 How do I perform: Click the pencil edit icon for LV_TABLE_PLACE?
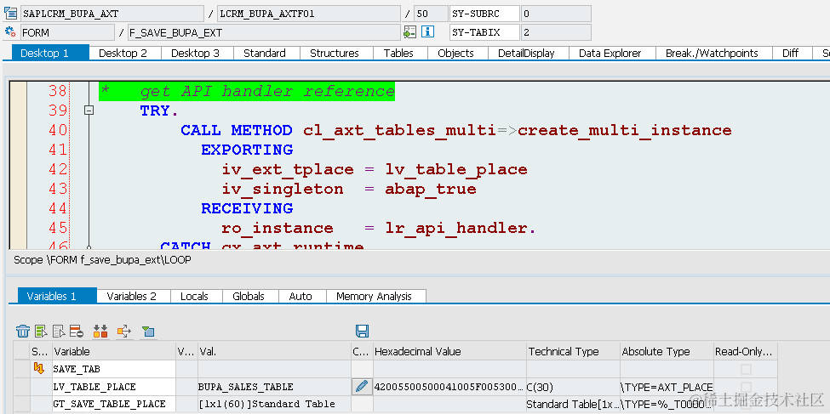click(362, 387)
